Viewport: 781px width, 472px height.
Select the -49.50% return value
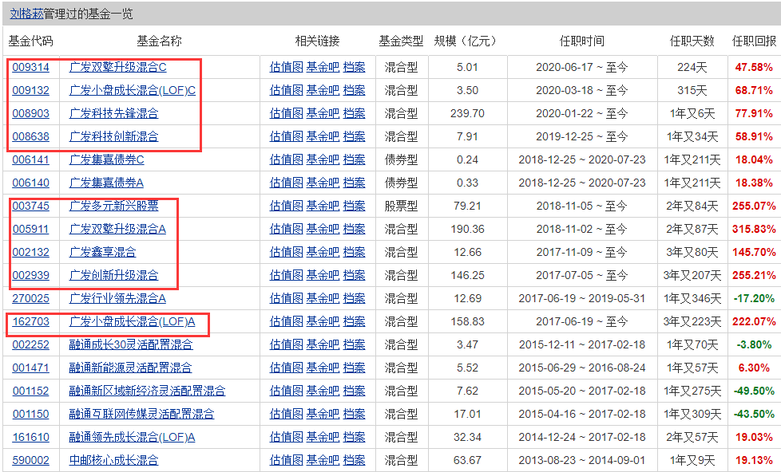(754, 391)
